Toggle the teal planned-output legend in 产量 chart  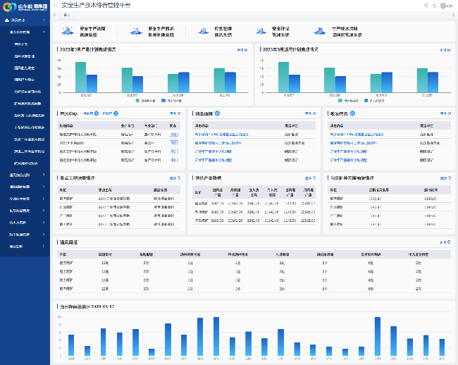pos(144,101)
